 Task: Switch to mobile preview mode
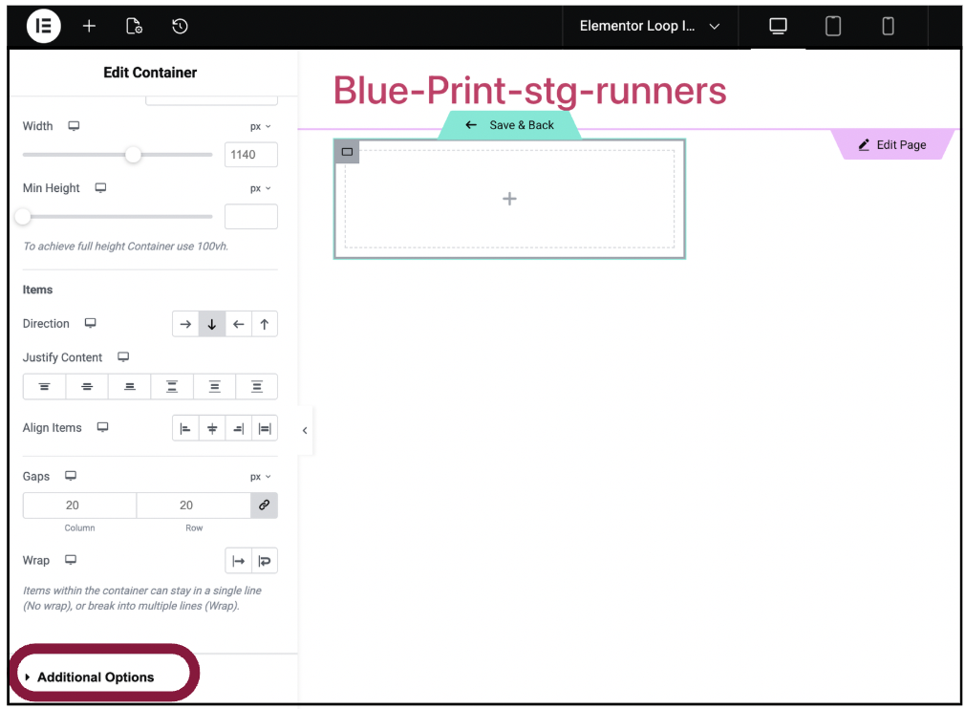pos(888,26)
